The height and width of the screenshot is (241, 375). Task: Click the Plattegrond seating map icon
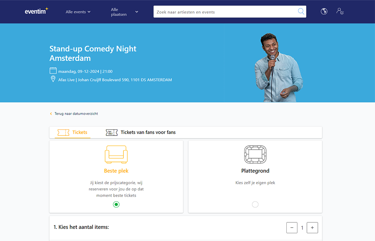click(x=255, y=154)
